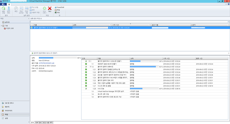Open the navigation options arrow below 설정

point(29,122)
